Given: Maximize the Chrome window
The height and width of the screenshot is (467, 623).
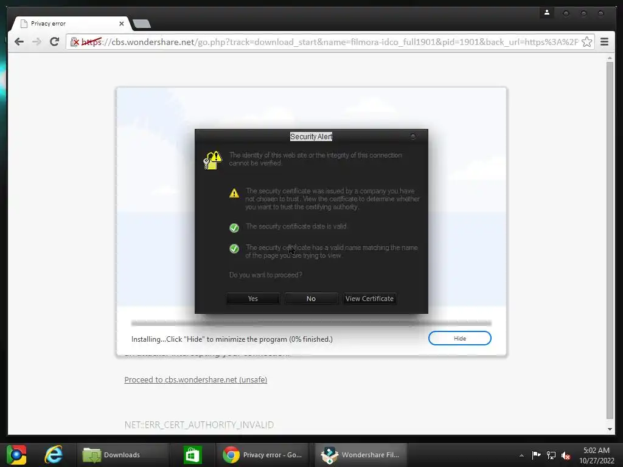Looking at the screenshot, I should pos(583,13).
